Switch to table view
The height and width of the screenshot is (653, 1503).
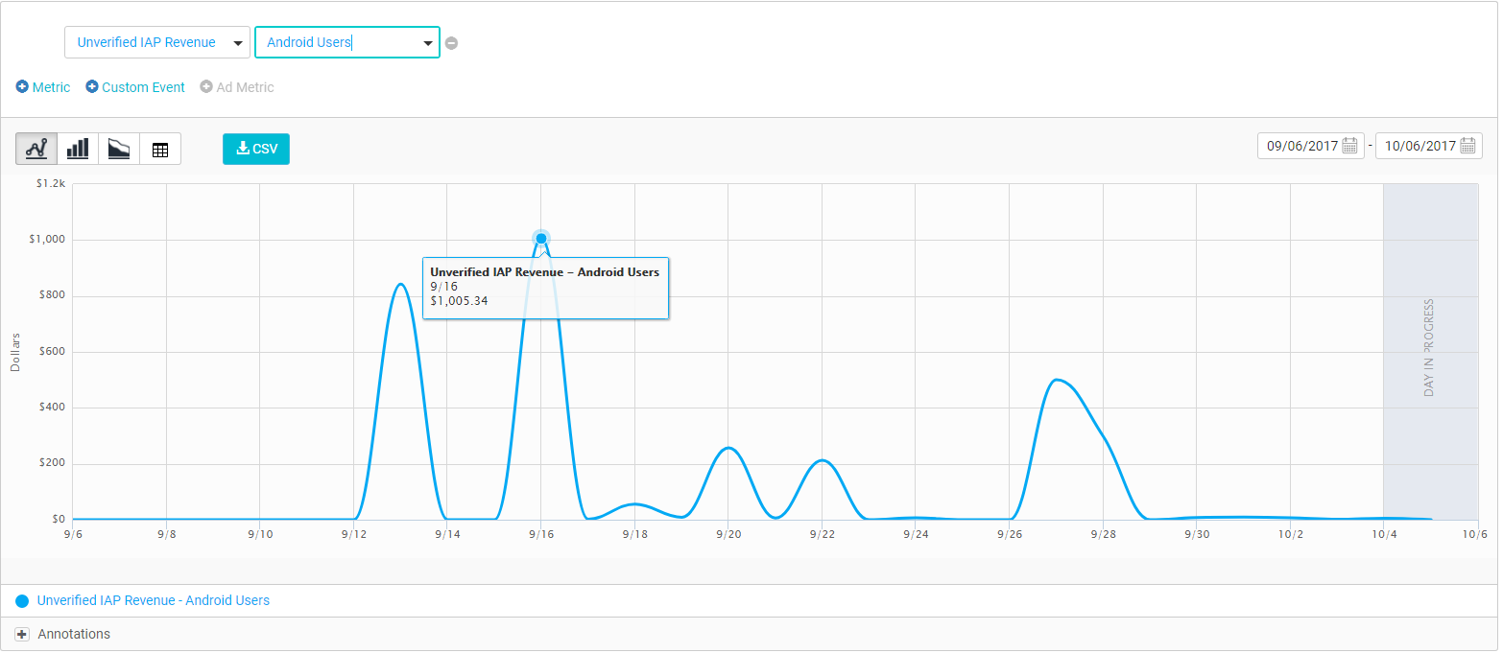(160, 149)
